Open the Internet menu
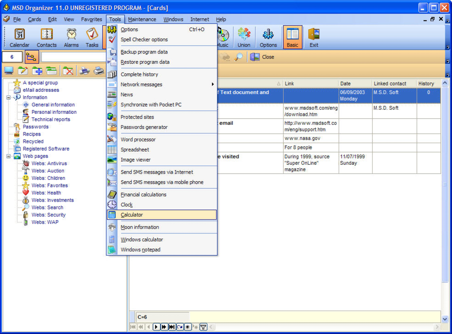Image resolution: width=452 pixels, height=334 pixels. 199,19
